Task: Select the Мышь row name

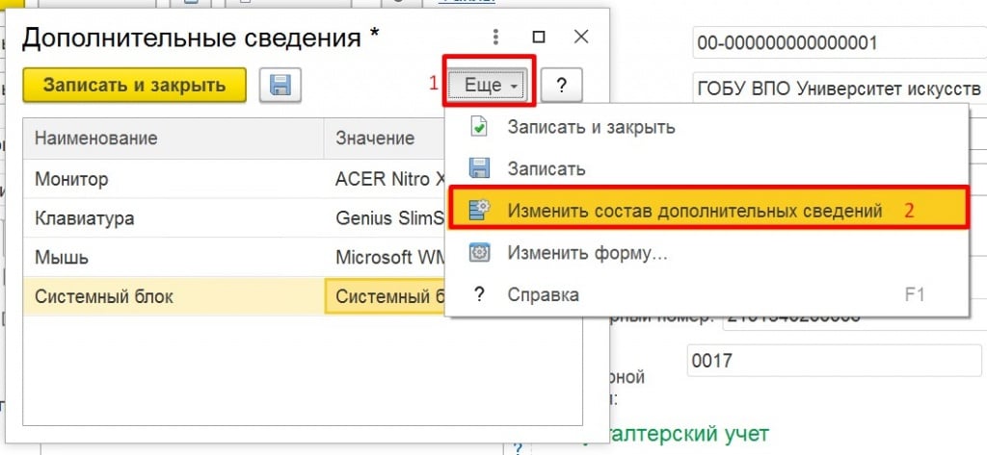Action: pyautogui.click(x=61, y=258)
